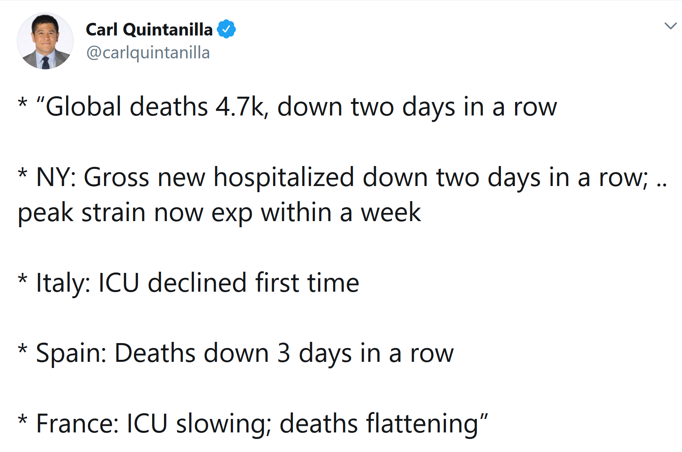Viewport: 682px width, 452px height.
Task: Click the phrase "within a week"
Action: click(x=341, y=213)
